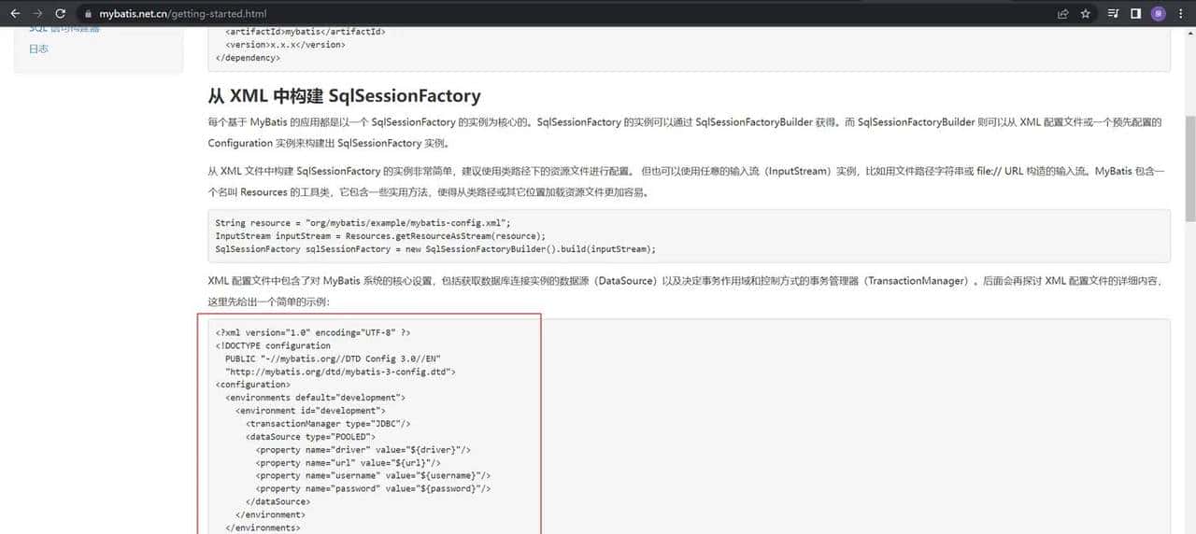Viewport: 1196px width, 534px height.
Task: Click the property name="url" line
Action: pos(348,463)
